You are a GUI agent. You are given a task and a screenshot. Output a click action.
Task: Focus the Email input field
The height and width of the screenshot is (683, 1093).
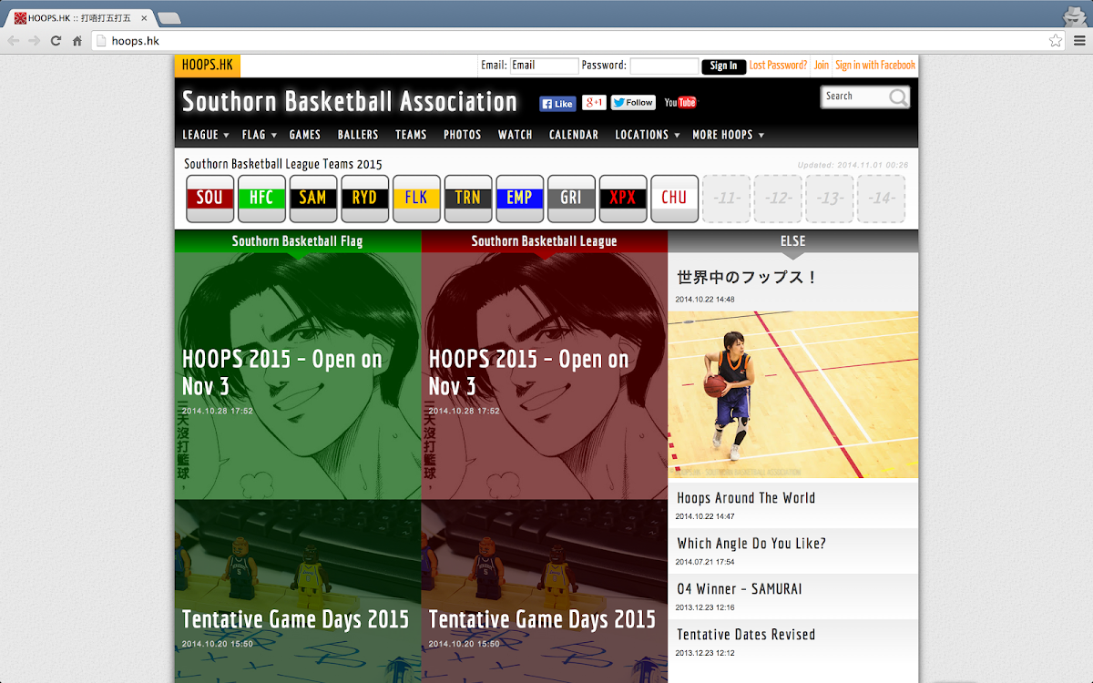point(545,66)
